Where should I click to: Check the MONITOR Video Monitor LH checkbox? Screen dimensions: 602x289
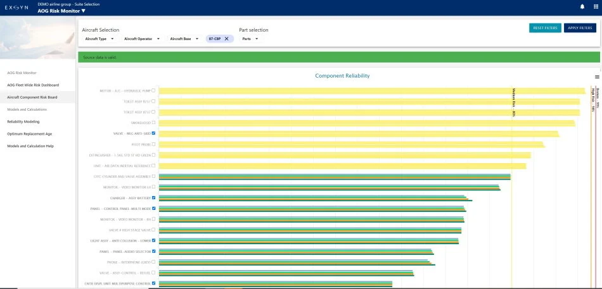click(x=153, y=187)
